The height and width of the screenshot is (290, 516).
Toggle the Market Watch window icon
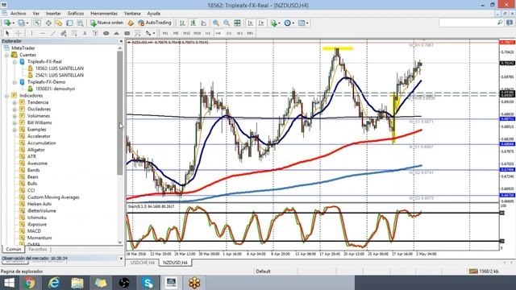click(38, 23)
